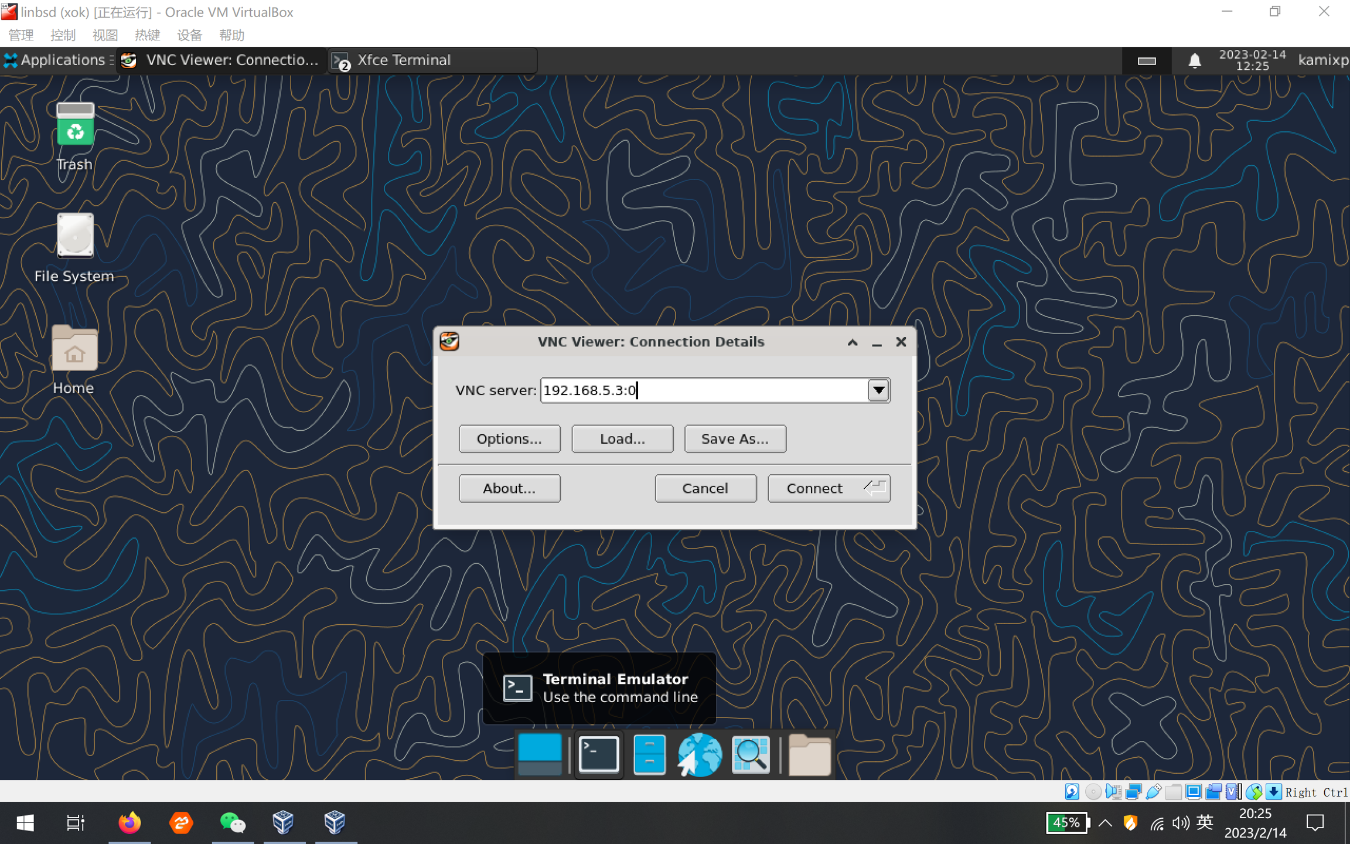Open 管理 menu in VirtualBox

click(21, 35)
